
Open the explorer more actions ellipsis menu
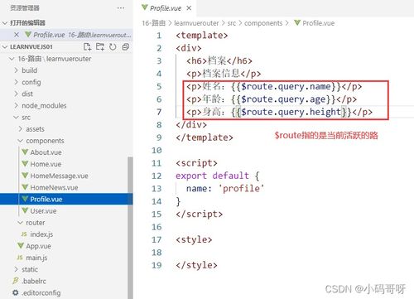121,8
